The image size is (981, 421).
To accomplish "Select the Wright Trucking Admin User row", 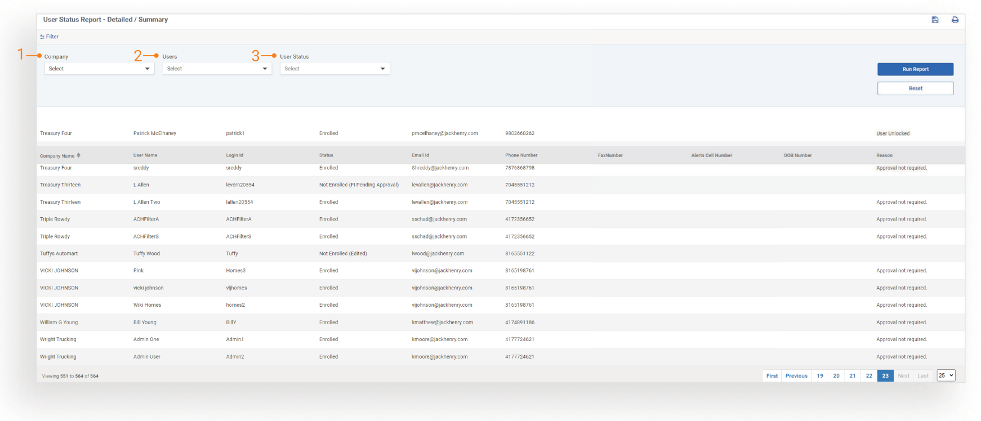I will point(146,357).
